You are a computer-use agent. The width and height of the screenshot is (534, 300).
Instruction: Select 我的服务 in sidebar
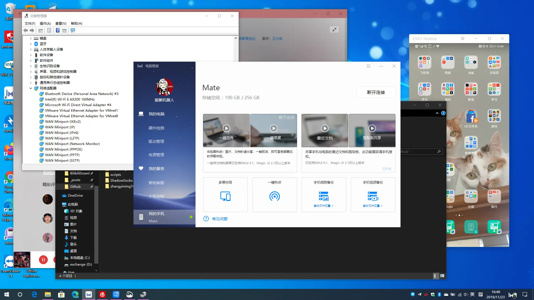(156, 169)
